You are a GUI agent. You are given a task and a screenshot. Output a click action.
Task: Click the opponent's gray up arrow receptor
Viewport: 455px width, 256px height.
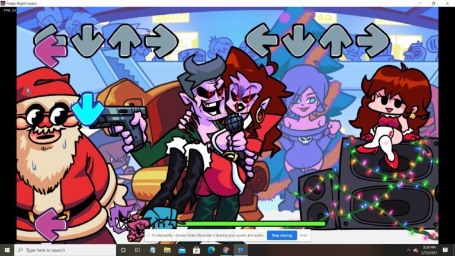pyautogui.click(x=125, y=40)
